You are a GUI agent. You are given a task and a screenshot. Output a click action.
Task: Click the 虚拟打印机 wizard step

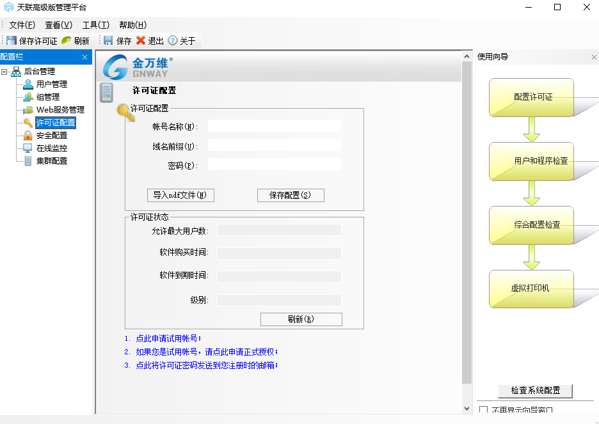(531, 289)
